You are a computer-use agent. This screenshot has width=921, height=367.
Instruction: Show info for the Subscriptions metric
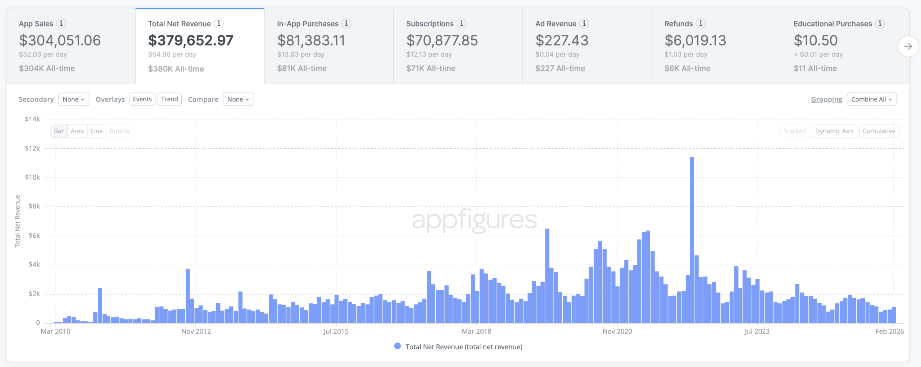[462, 24]
